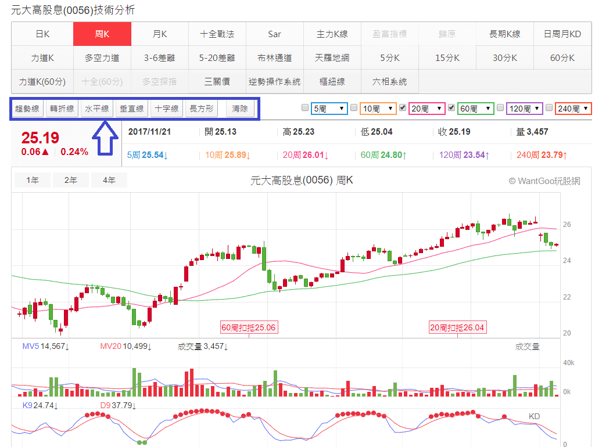
Task: Select the 2年 time range tab
Action: coord(70,180)
